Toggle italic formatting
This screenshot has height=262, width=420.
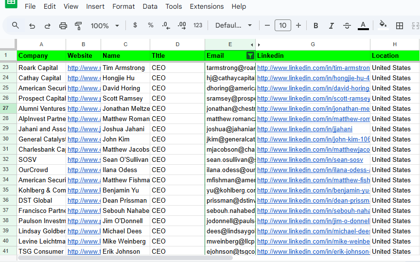coord(332,25)
